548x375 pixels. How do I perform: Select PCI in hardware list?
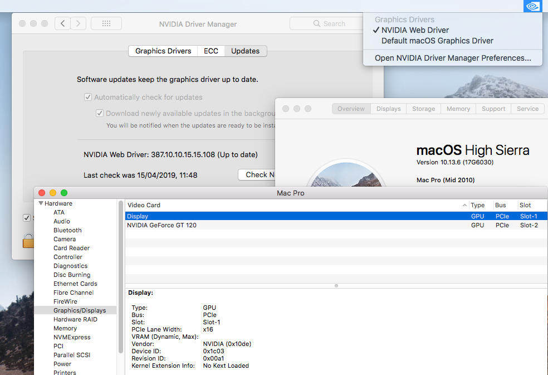(x=58, y=346)
